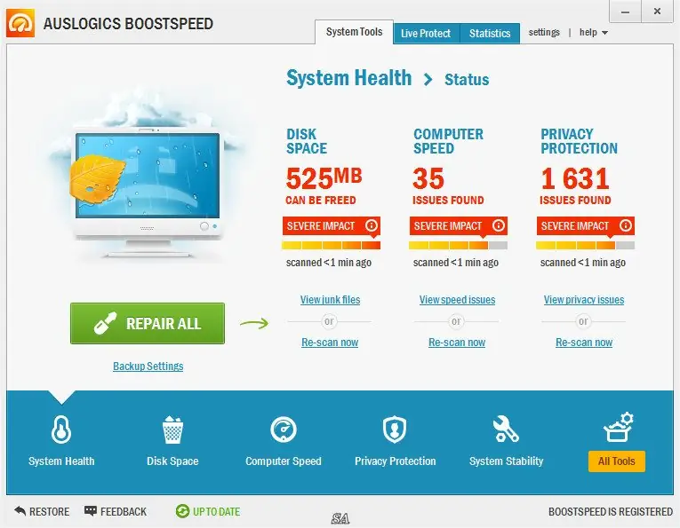Open the Computer Speed gauge icon
Image resolution: width=680 pixels, height=528 pixels.
point(284,429)
